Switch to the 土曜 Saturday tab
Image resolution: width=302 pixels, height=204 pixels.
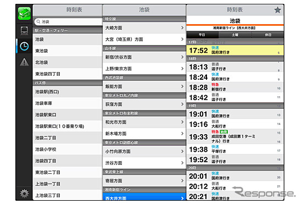235,35
